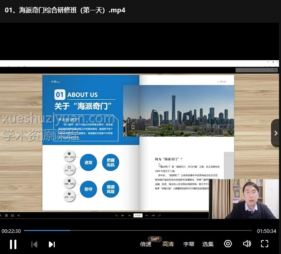The height and width of the screenshot is (254, 281).
Task: Skip to the next video
Action: point(51,244)
